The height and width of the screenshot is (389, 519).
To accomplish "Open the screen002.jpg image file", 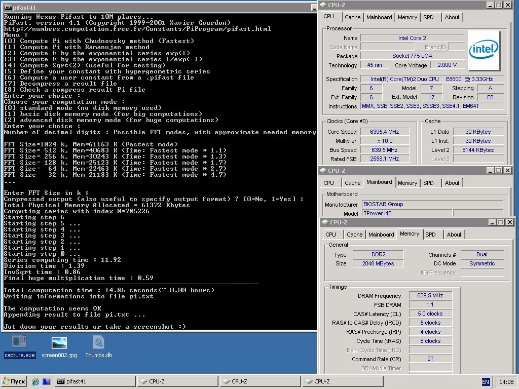I will [x=59, y=346].
